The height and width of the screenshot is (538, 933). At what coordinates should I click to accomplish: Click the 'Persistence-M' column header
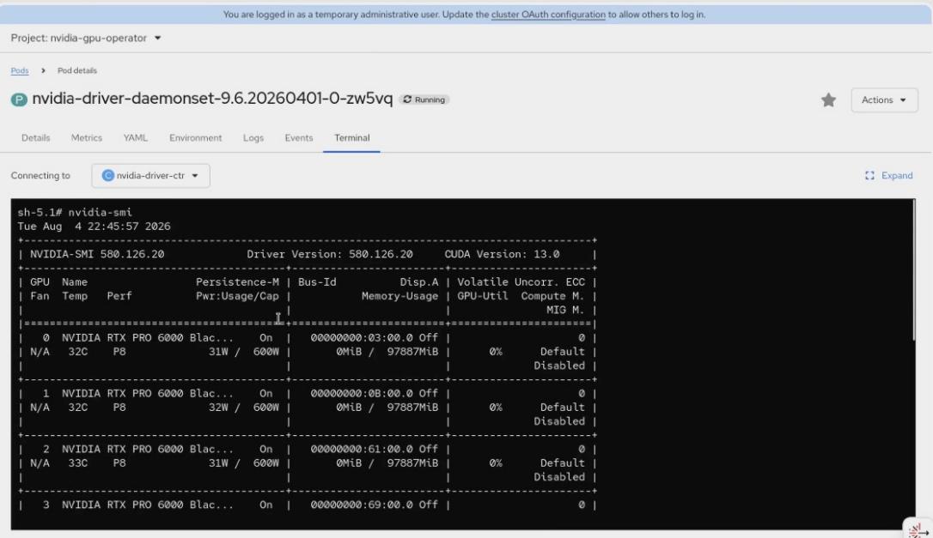237,281
